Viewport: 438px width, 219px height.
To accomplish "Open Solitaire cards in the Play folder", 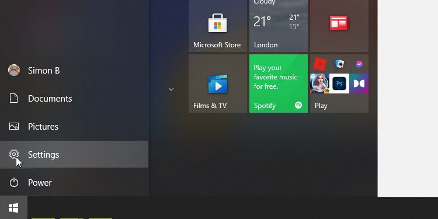I will point(339,64).
